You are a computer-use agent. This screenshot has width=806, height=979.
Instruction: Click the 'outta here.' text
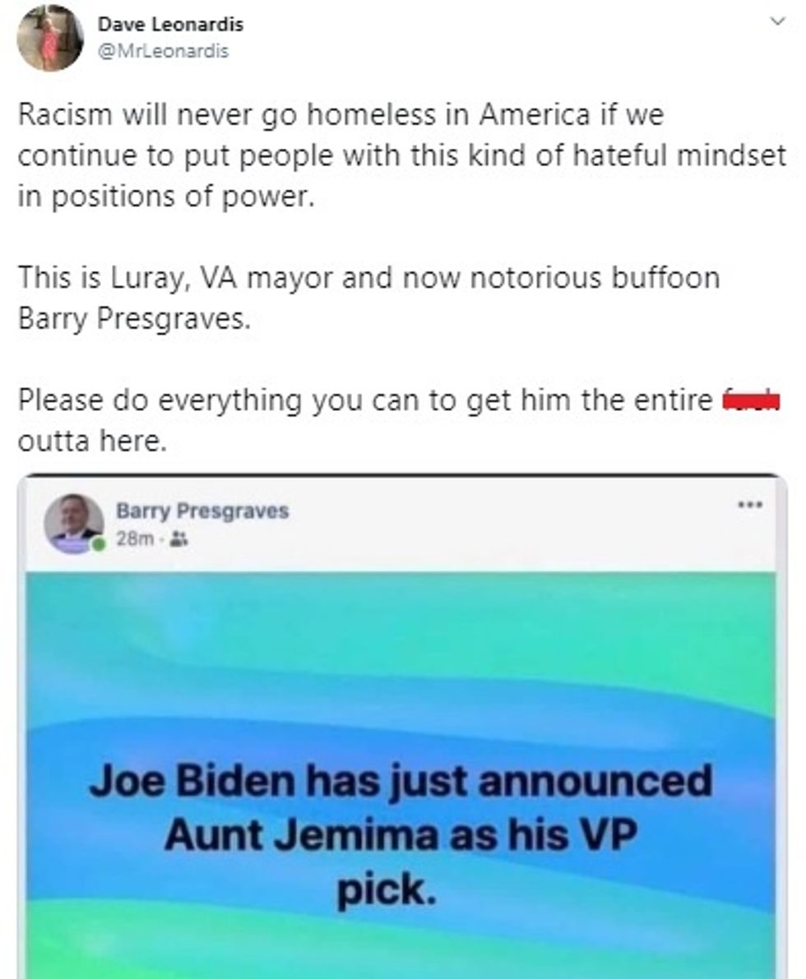coord(92,441)
